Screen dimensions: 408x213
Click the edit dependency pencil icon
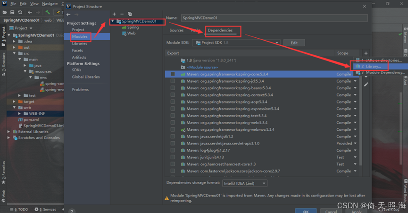366,85
